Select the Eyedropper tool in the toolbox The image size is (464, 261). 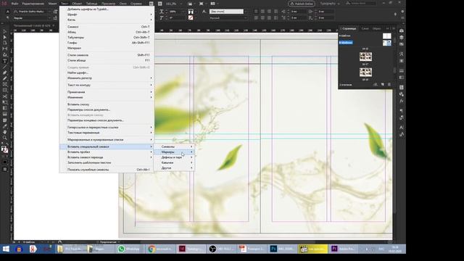tap(5, 126)
